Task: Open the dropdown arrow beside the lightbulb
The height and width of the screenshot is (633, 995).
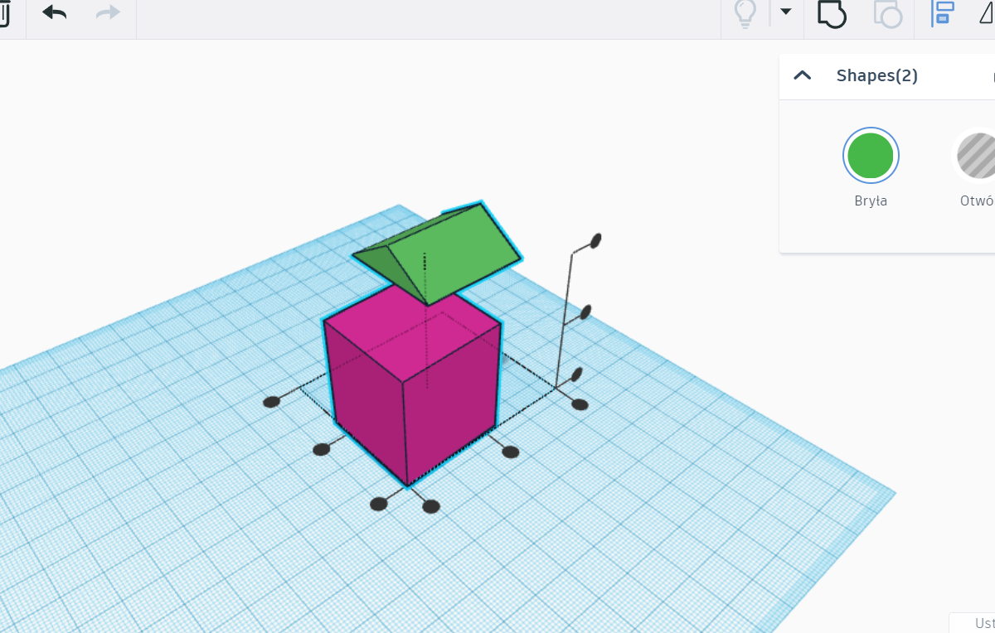Action: point(786,12)
